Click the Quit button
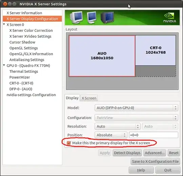This screenshot has width=183, height=176. coord(168,170)
